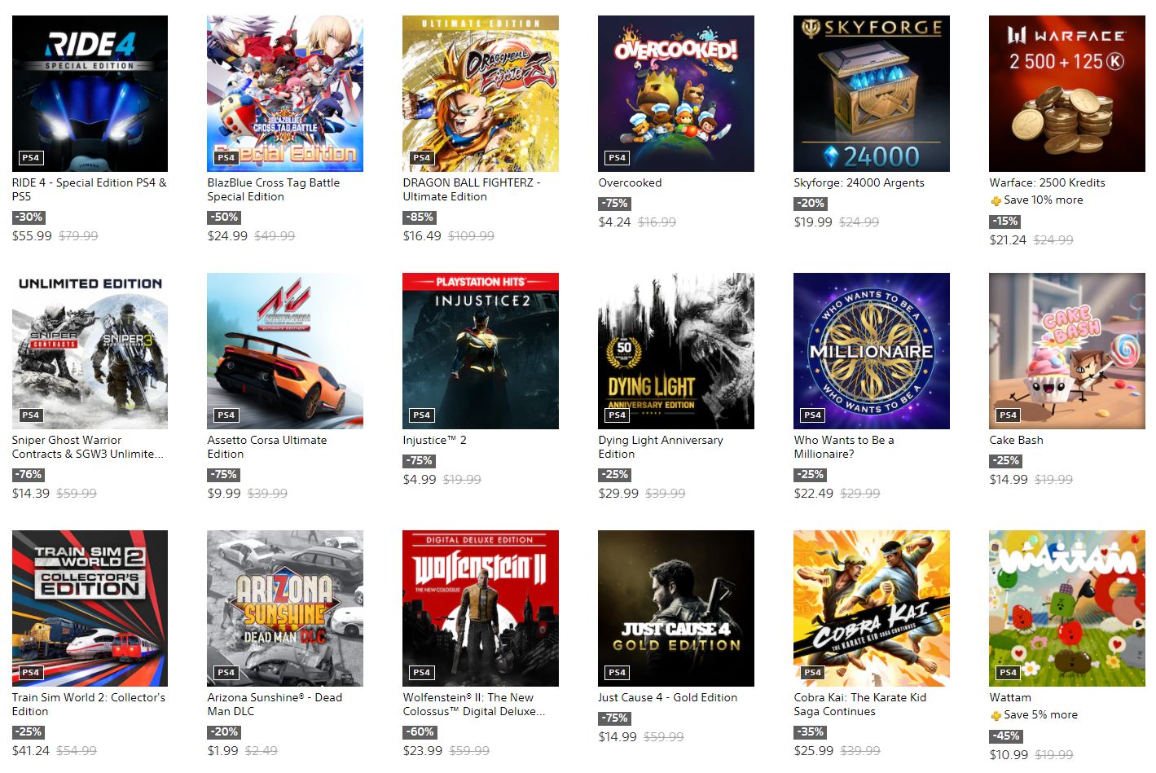This screenshot has width=1156, height=773.
Task: Click the -45% discount badge for Wattam
Action: pyautogui.click(x=1006, y=736)
